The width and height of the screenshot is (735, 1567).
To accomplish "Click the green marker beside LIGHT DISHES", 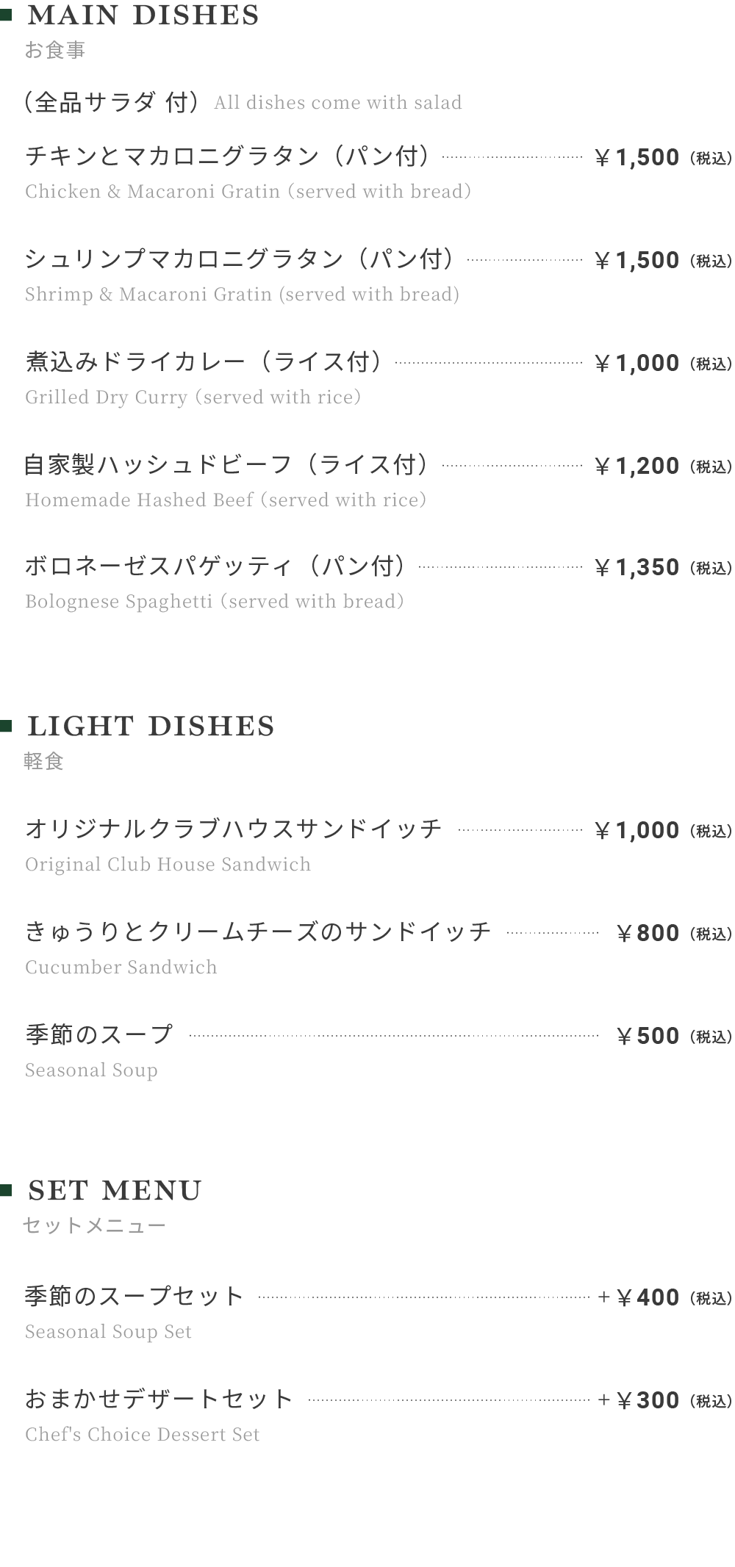I will [x=7, y=726].
